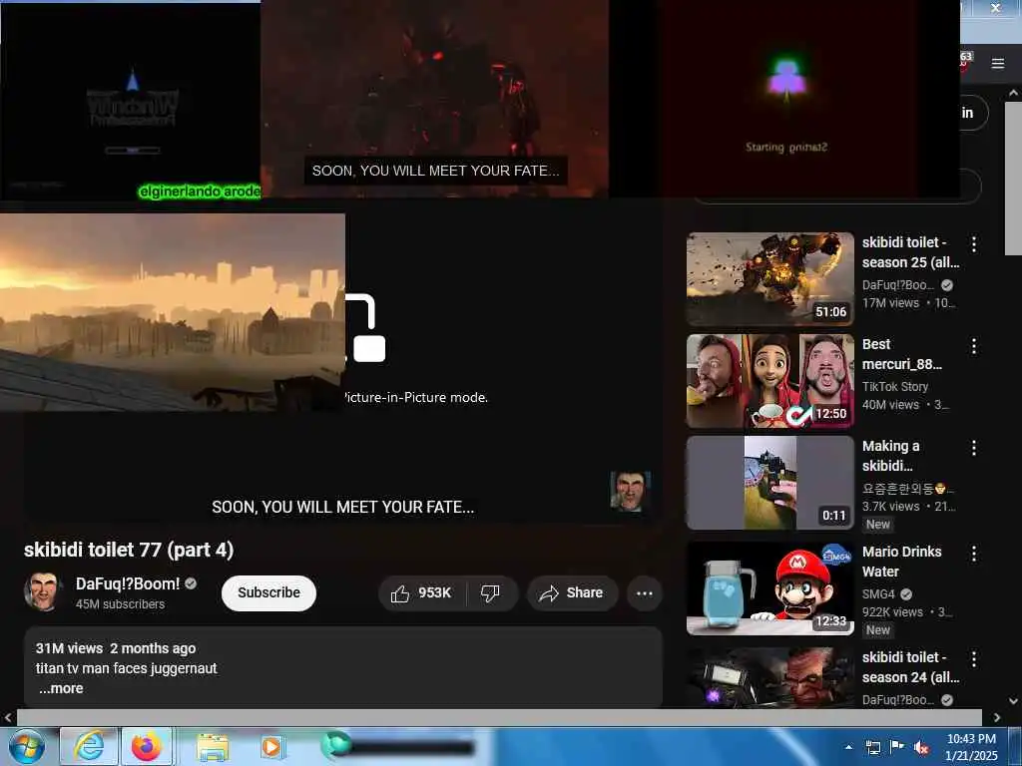Click the muted volume speaker tray icon

point(921,747)
